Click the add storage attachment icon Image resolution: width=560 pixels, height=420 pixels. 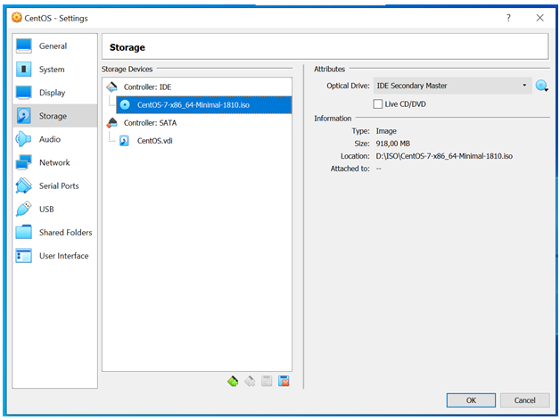point(267,382)
